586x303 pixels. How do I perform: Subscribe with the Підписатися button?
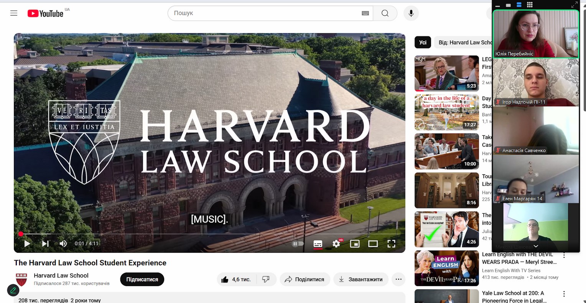142,279
